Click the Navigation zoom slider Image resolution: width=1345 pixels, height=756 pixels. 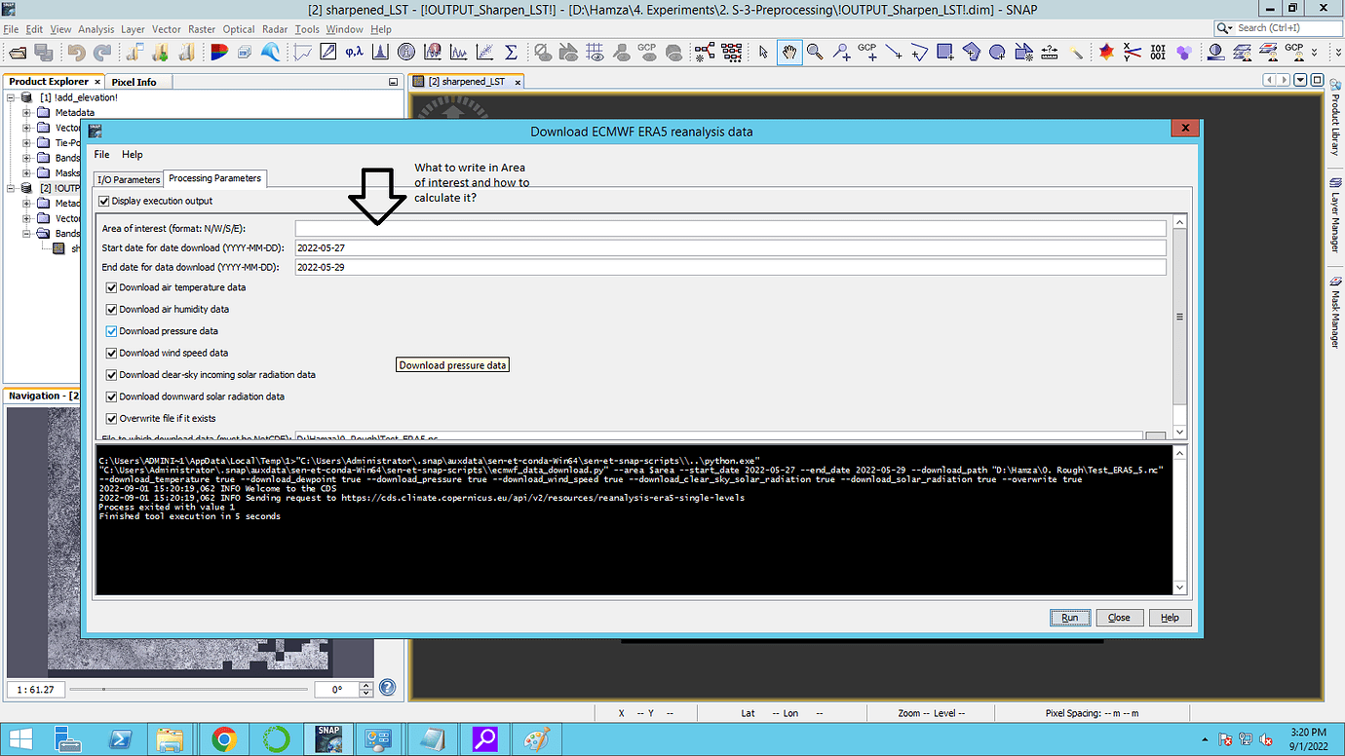[x=188, y=689]
